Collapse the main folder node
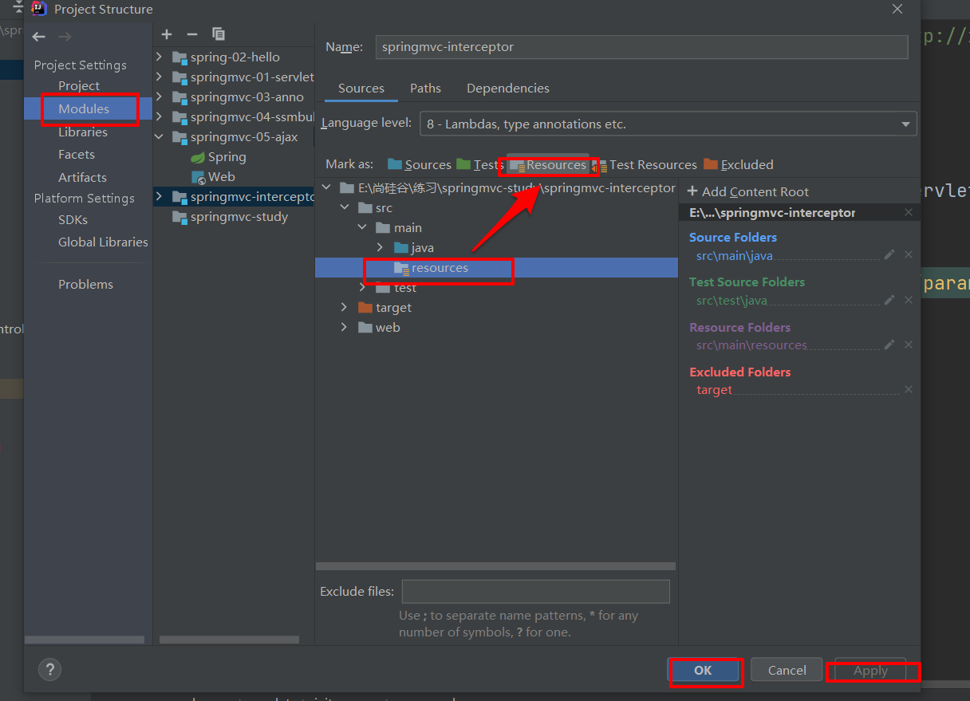The image size is (970, 701). tap(361, 227)
